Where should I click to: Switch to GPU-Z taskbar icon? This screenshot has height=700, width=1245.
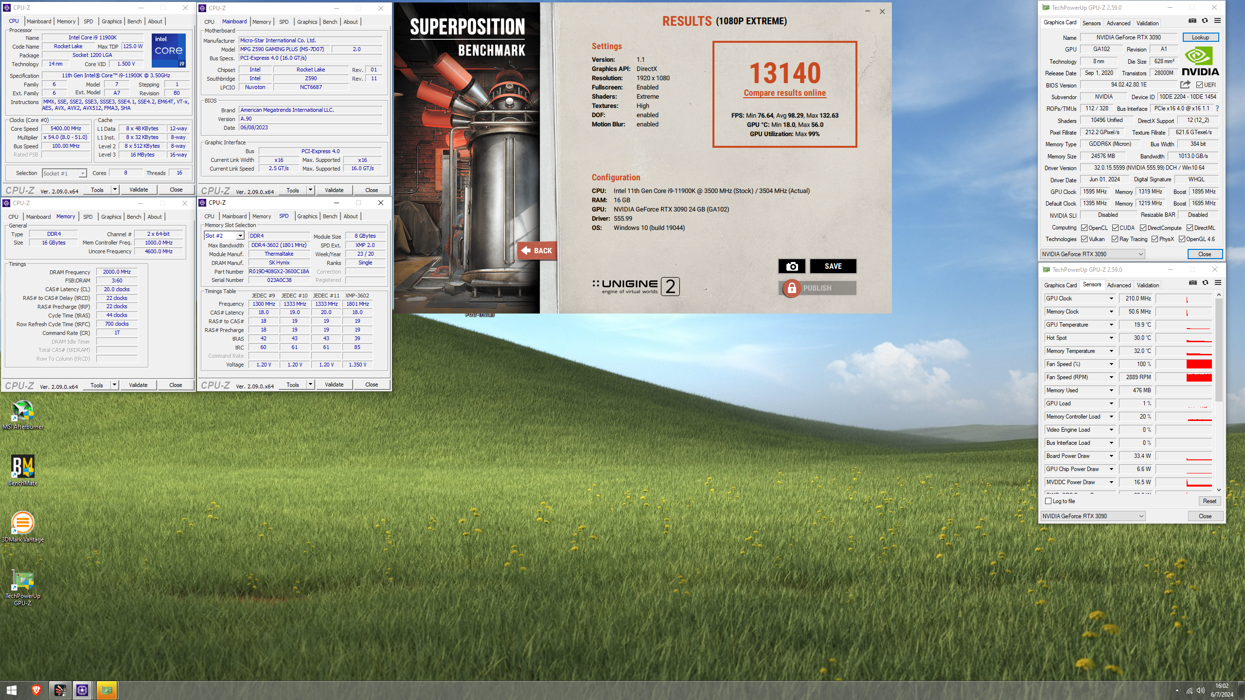point(107,690)
